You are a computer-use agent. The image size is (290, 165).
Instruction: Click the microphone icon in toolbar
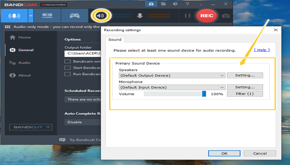(x=140, y=16)
